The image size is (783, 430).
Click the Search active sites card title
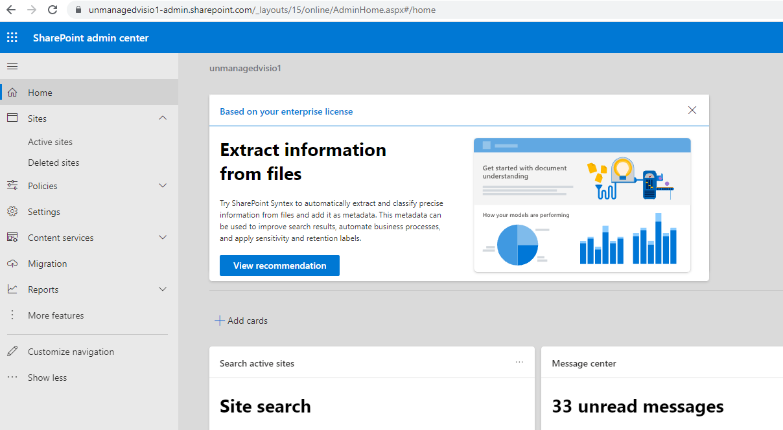point(257,363)
